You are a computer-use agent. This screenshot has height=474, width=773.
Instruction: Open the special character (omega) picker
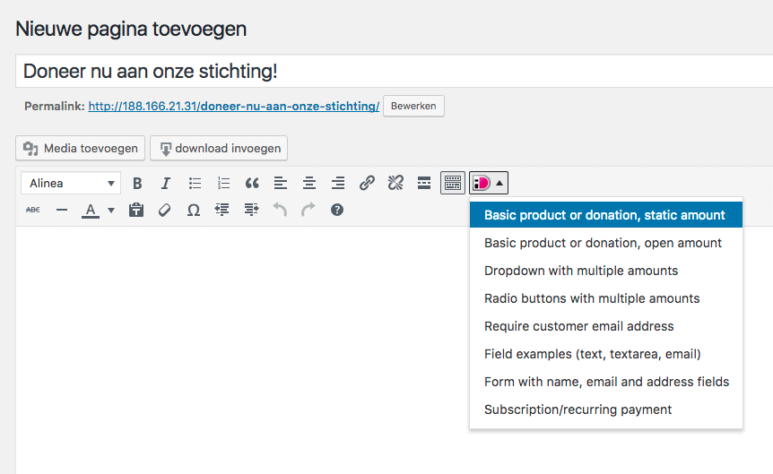click(193, 211)
